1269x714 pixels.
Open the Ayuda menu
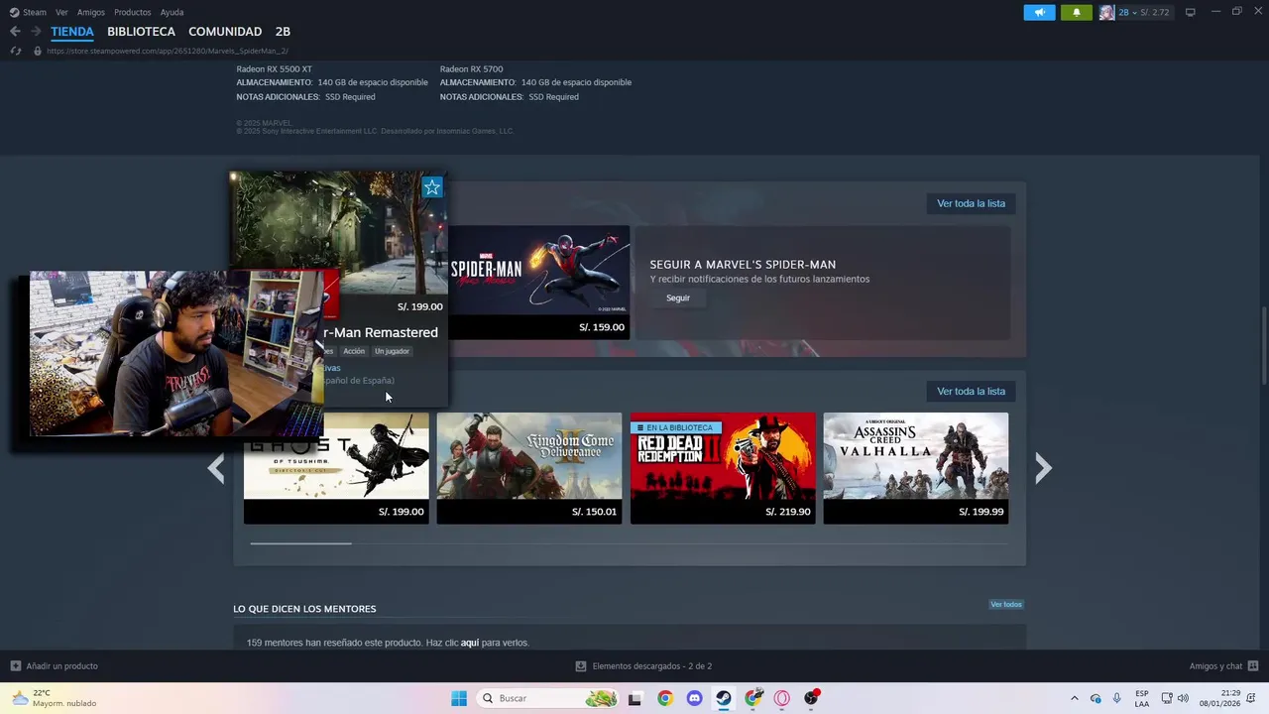(x=172, y=12)
